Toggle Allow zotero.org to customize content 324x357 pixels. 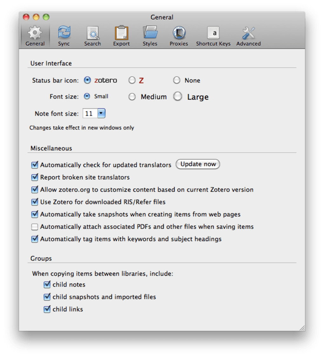tap(35, 189)
